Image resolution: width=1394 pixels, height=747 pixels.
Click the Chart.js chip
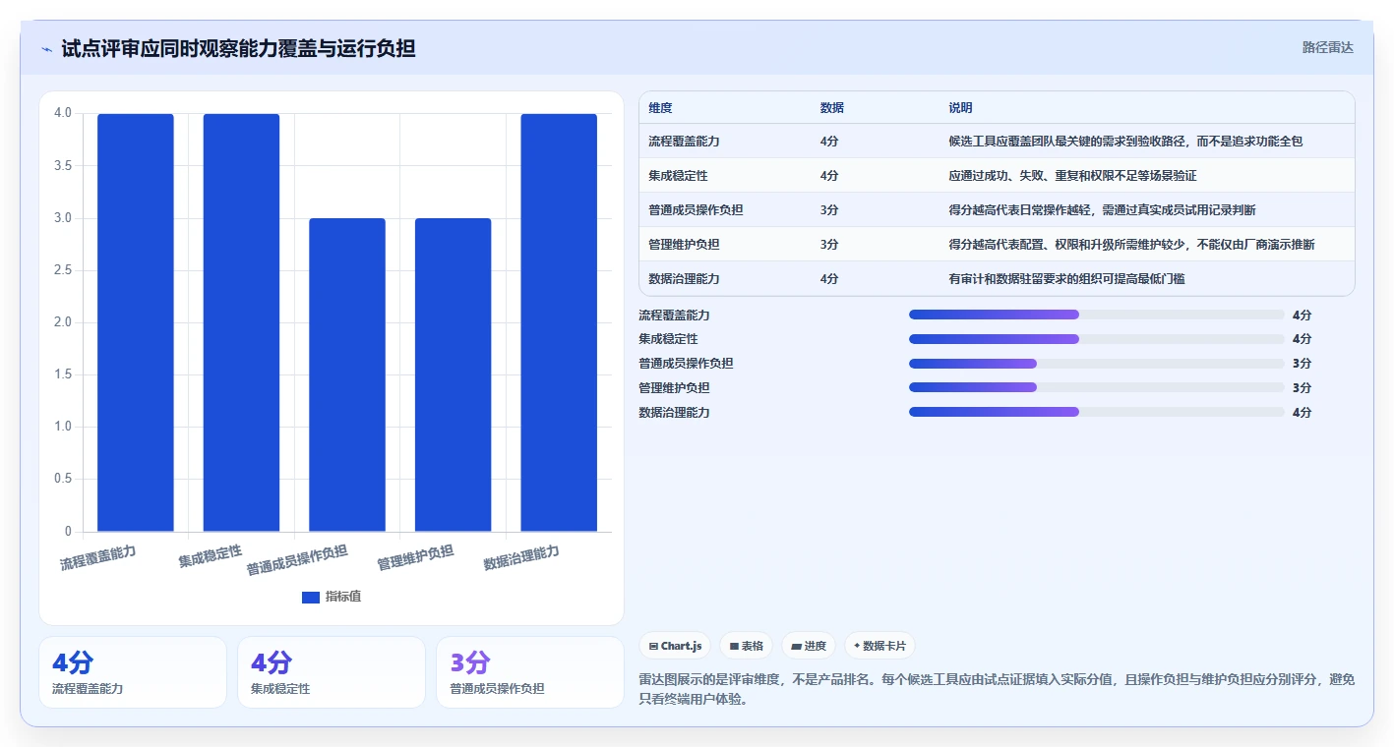(x=675, y=646)
